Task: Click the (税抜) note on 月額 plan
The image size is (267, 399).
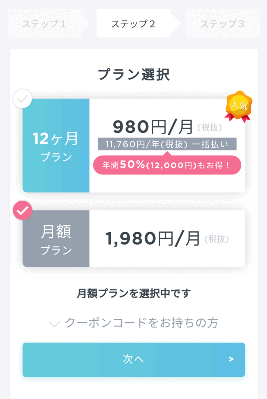Action: pos(217,239)
